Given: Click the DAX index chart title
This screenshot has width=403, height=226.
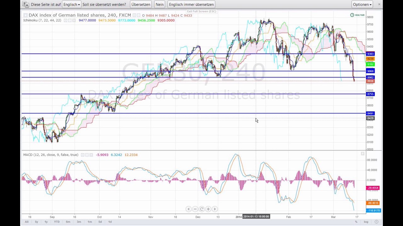Looking at the screenshot, I should coord(80,15).
